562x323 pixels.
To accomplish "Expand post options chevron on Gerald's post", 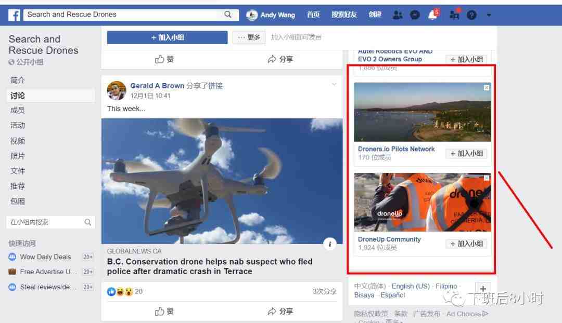I will pos(334,85).
